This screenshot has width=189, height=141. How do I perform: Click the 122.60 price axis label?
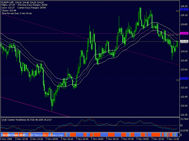[x=184, y=106]
